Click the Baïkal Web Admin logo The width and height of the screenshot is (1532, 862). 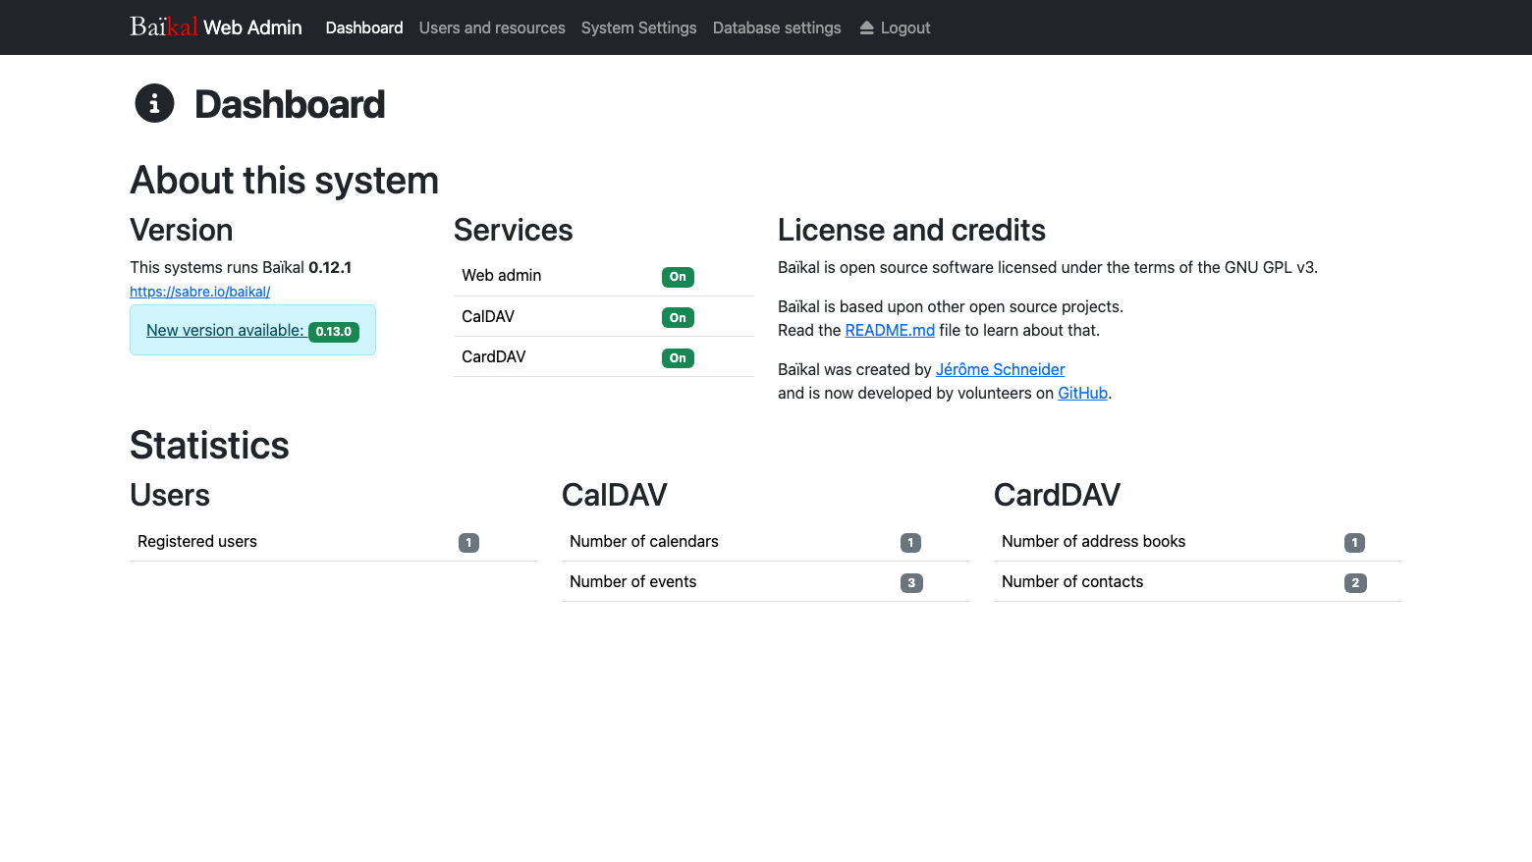tap(216, 27)
